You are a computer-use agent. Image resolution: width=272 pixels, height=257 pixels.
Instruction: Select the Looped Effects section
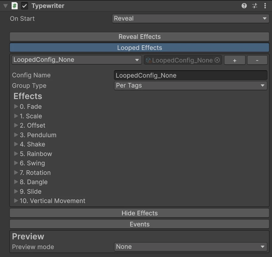coord(139,48)
